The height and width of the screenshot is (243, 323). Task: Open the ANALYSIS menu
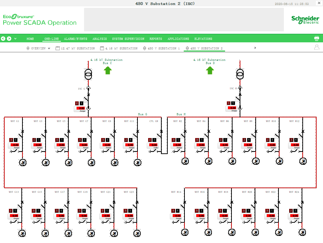click(x=100, y=39)
